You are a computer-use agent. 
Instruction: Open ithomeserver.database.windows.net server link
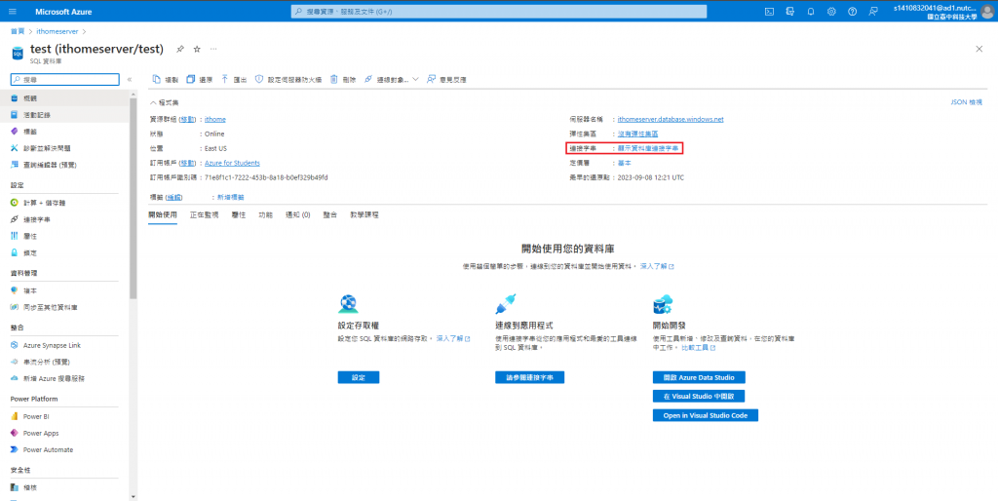[x=671, y=119]
